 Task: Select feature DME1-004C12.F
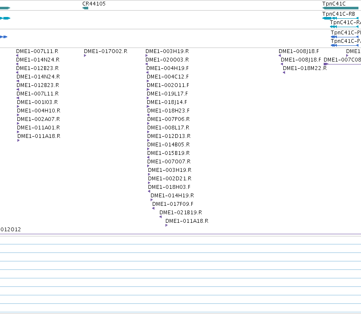(x=168, y=77)
